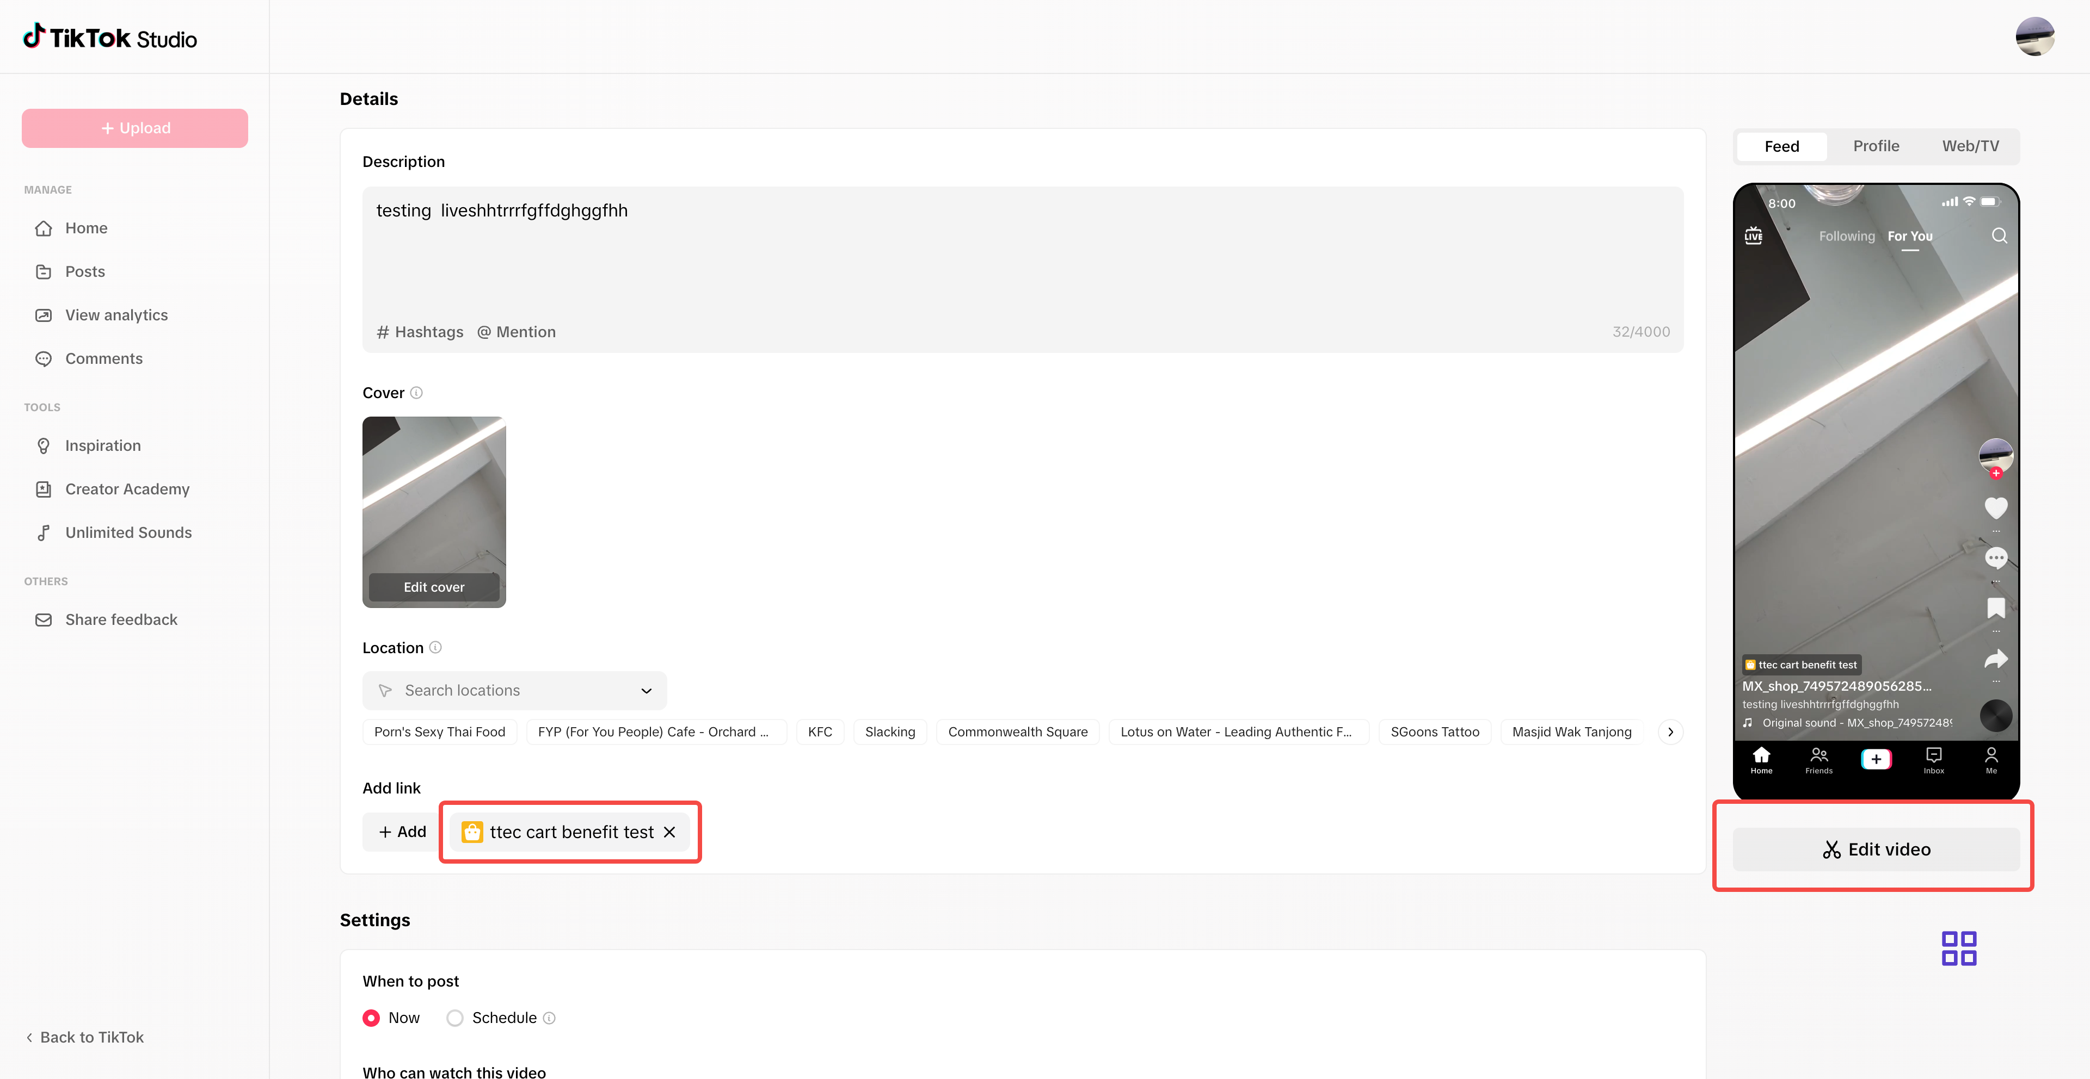The width and height of the screenshot is (2090, 1079).
Task: Click the Location info icon
Action: pos(435,647)
